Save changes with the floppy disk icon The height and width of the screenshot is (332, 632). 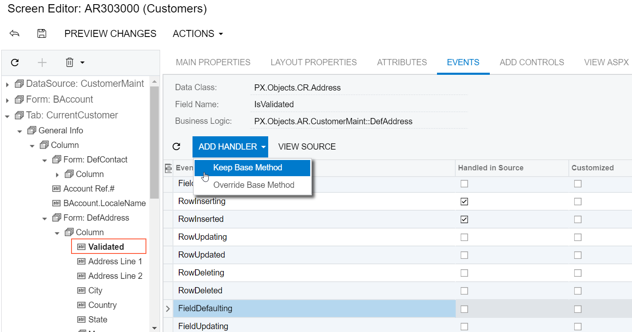click(x=42, y=34)
